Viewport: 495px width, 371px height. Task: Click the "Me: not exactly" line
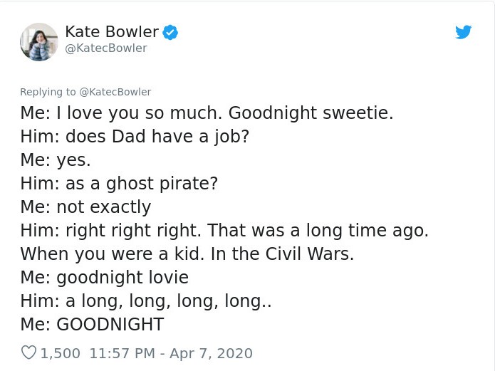pyautogui.click(x=85, y=207)
